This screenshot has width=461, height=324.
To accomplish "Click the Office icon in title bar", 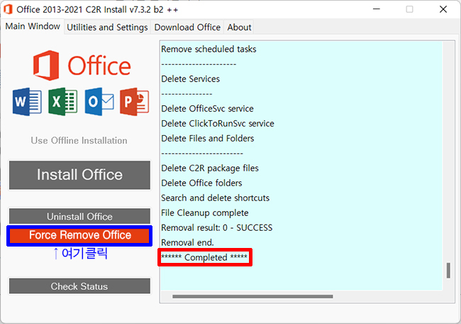I will [8, 9].
